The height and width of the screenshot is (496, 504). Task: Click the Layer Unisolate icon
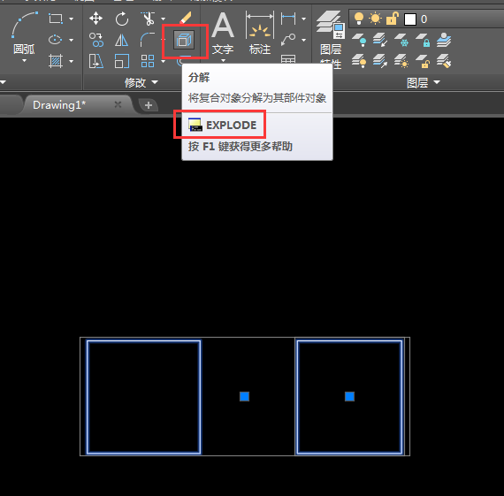pyautogui.click(x=380, y=61)
